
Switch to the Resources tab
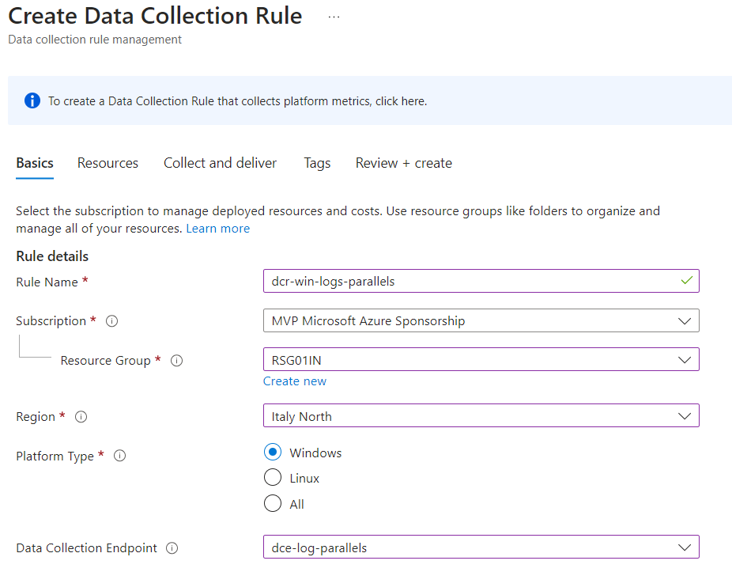[x=108, y=163]
